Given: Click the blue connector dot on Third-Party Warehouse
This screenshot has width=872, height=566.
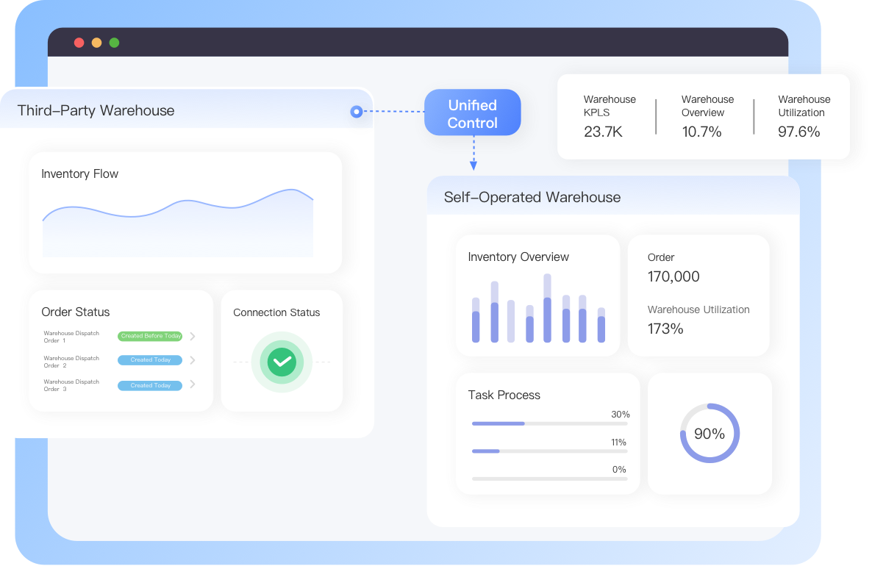Looking at the screenshot, I should [357, 112].
